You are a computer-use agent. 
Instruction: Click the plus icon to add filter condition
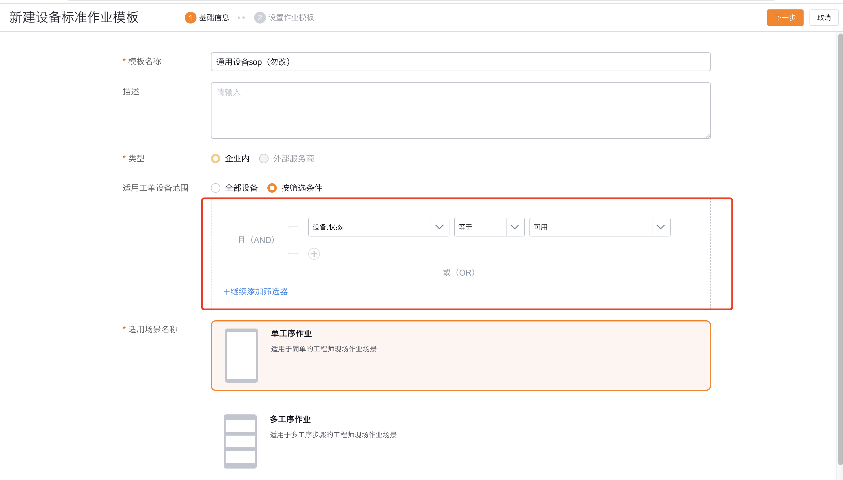314,254
